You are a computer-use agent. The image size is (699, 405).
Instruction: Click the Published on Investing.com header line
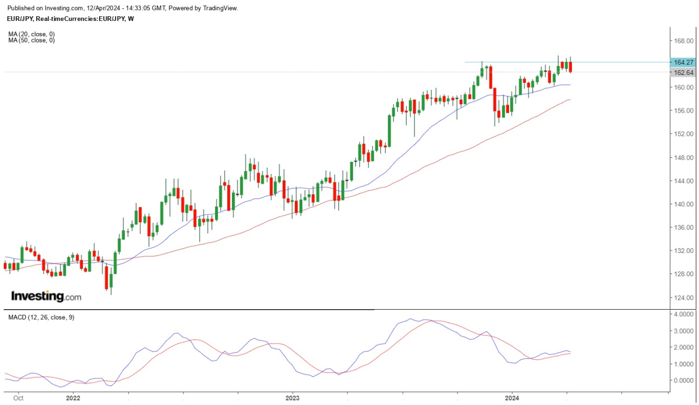point(123,8)
